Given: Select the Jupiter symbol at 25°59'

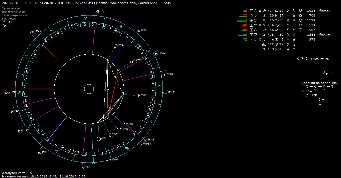Looking at the screenshot, I should click(124, 125).
